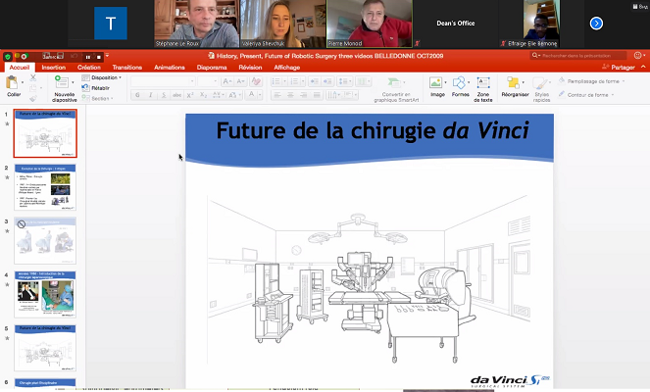The width and height of the screenshot is (650, 392).
Task: Switch to the Création tab
Action: [88, 67]
